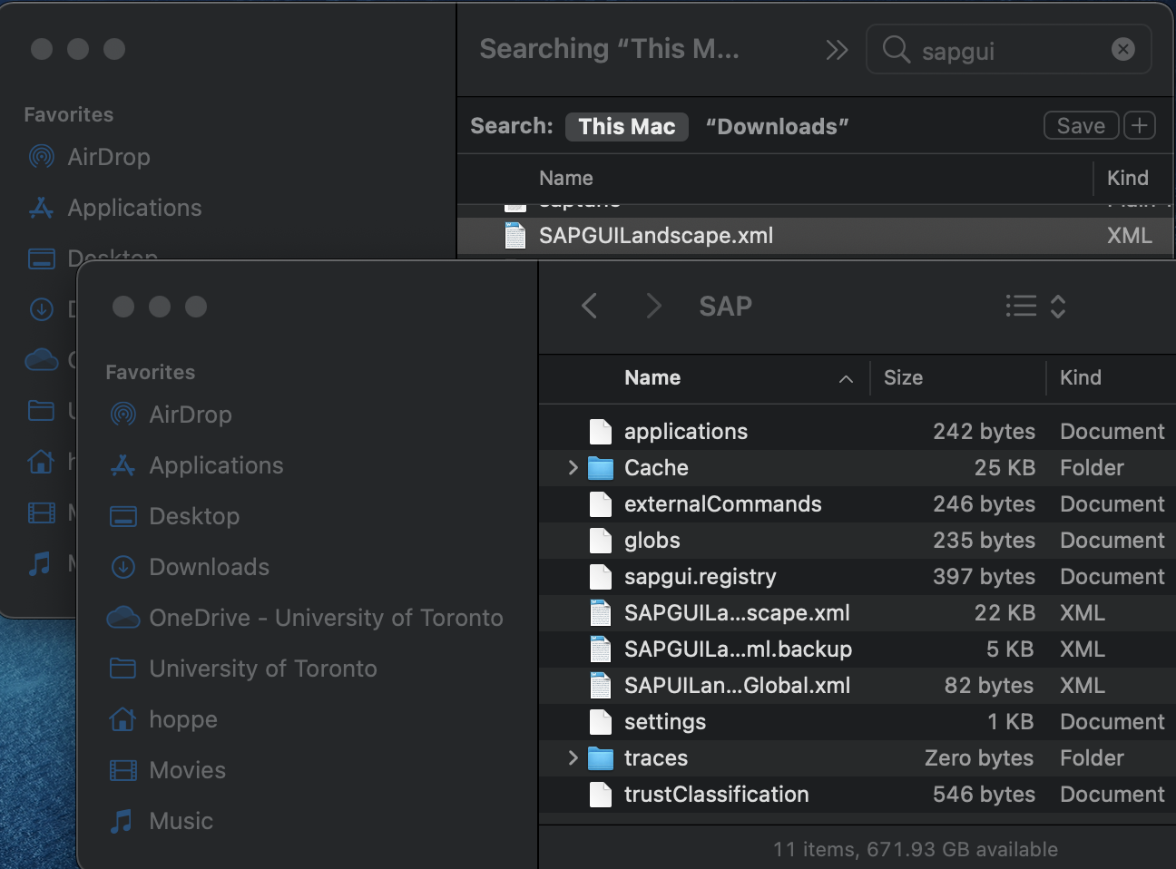Screen dimensions: 1176x869
Task: Click the SAP window title
Action: coord(725,307)
